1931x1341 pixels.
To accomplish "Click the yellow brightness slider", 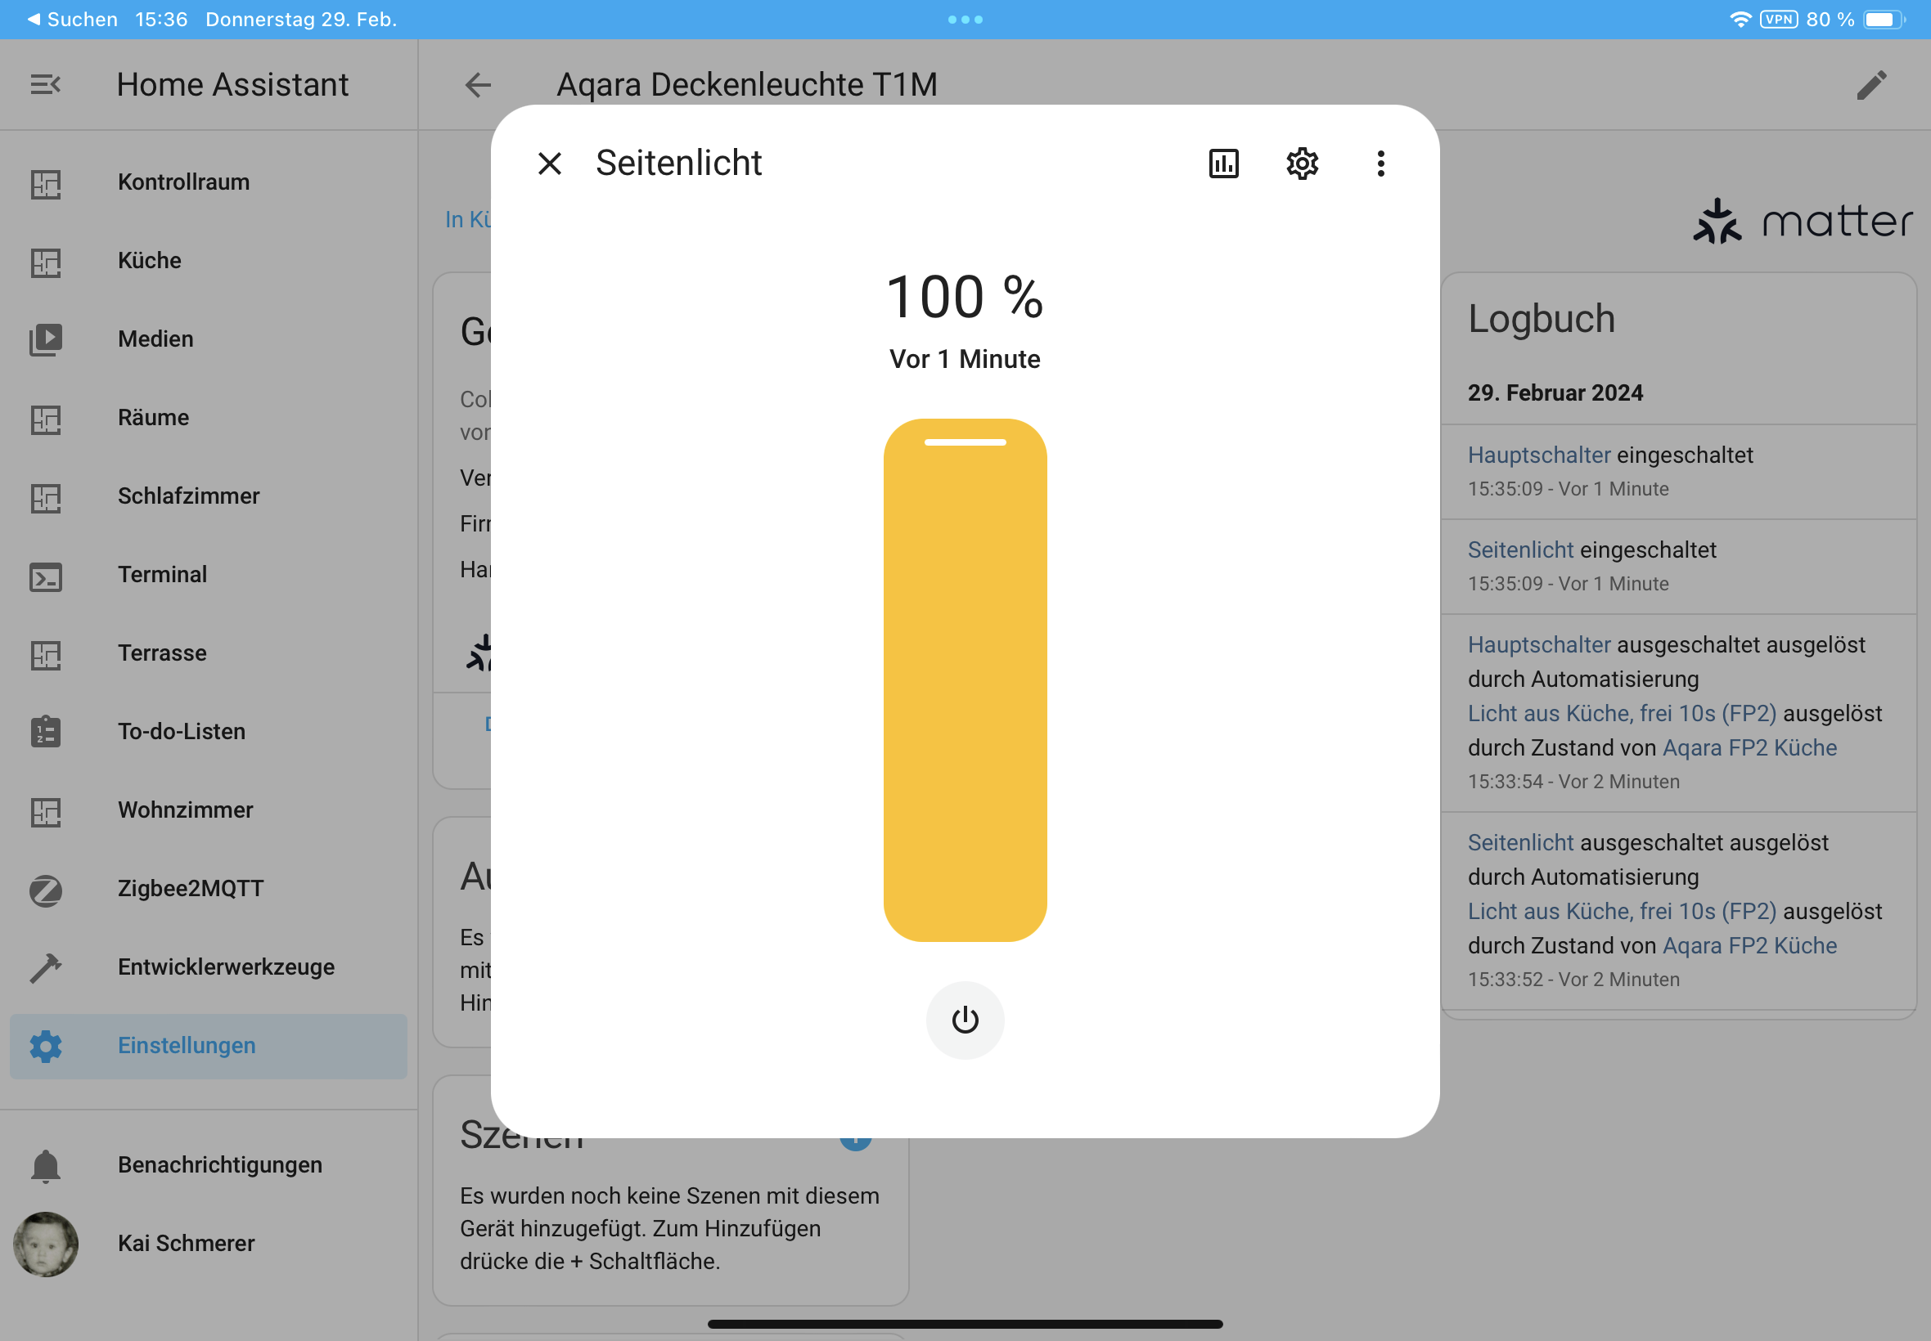I will tap(964, 679).
